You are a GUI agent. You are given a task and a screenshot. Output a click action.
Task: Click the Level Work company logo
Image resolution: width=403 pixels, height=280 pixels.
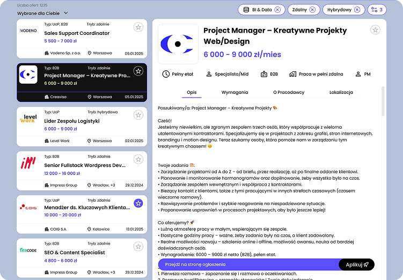[28, 119]
